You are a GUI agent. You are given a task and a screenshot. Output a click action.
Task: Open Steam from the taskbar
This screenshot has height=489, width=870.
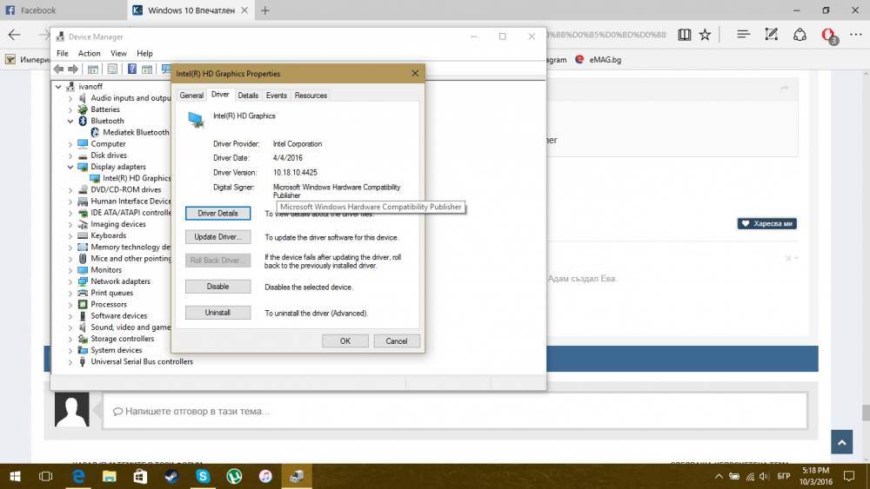tap(171, 476)
